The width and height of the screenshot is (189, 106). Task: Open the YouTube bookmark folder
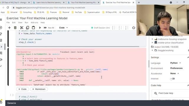click(77, 12)
